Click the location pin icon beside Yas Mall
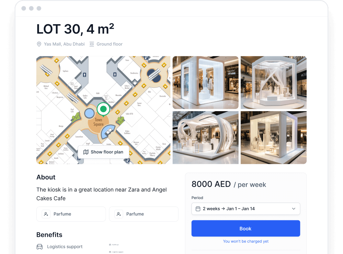The height and width of the screenshot is (254, 343). (x=39, y=44)
